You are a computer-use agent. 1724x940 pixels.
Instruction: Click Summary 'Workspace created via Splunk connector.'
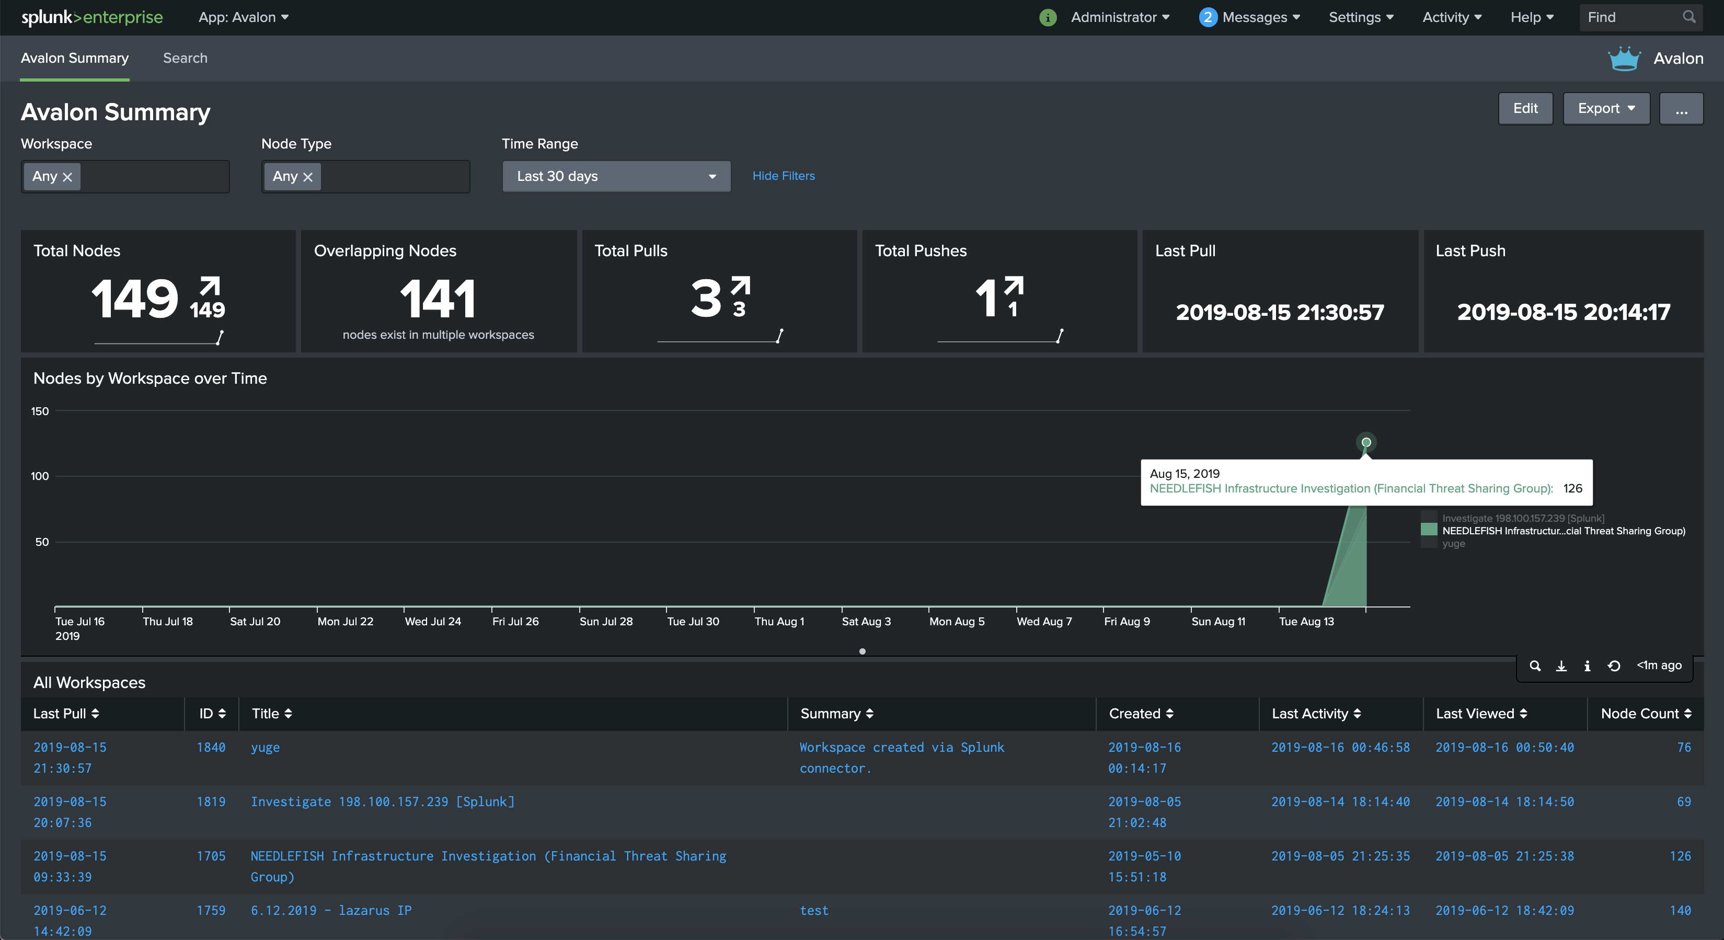[x=902, y=758]
